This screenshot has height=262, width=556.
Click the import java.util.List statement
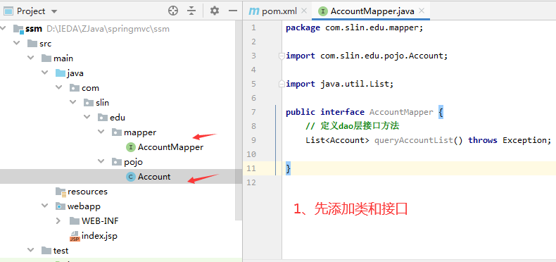(340, 84)
